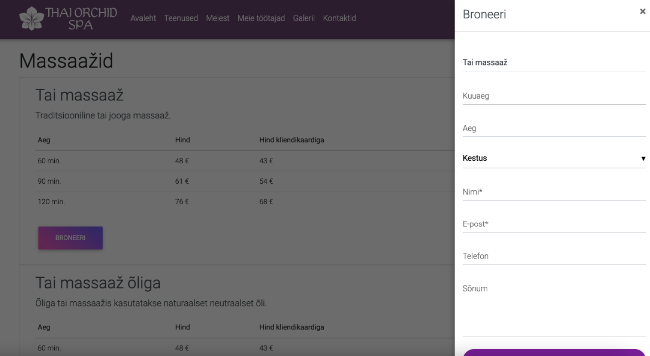Focus the Nimi name field
Viewport: 650px width, 356px height.
click(554, 192)
